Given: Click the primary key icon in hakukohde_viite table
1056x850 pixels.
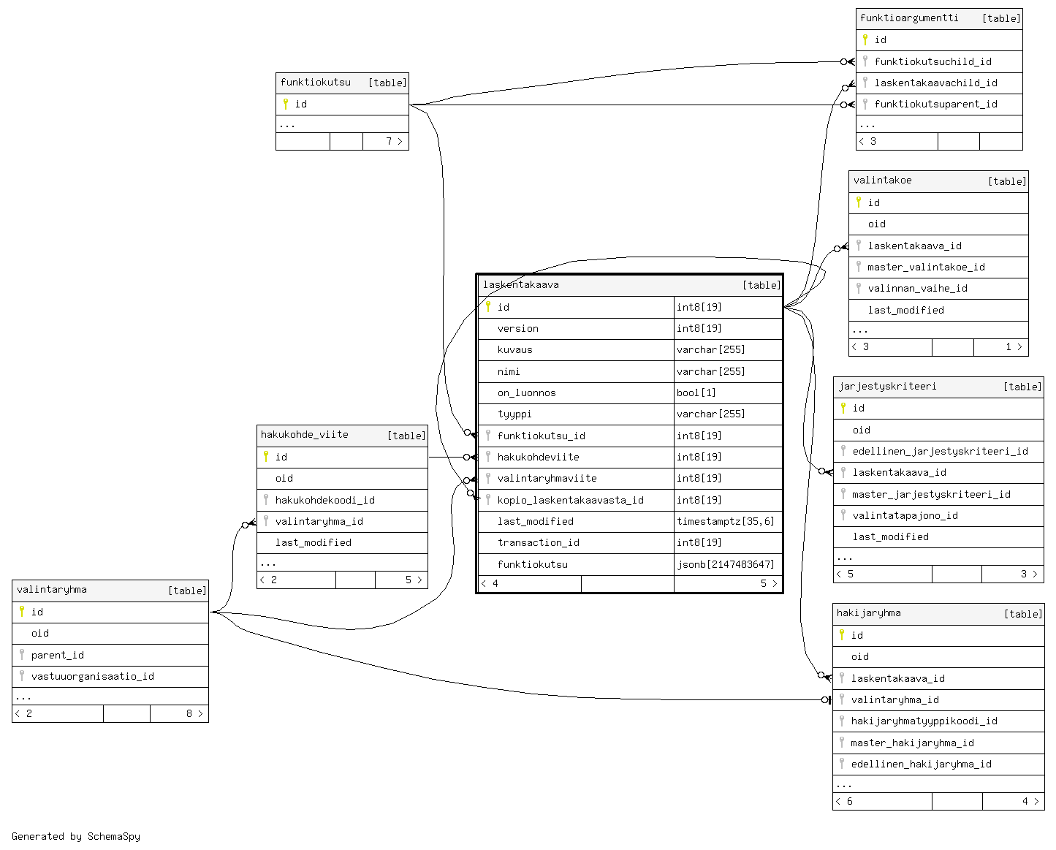Looking at the screenshot, I should click(266, 457).
